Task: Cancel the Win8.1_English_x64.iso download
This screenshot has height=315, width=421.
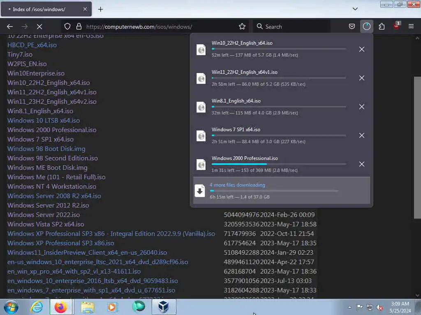Action: (x=362, y=107)
